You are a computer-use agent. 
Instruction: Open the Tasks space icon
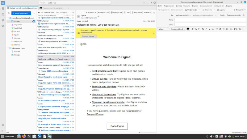tap(3, 20)
